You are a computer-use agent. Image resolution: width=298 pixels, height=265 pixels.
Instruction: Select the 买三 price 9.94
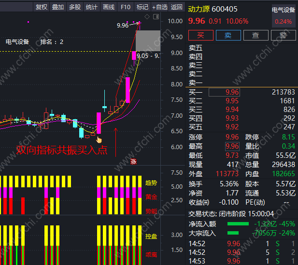point(232,110)
